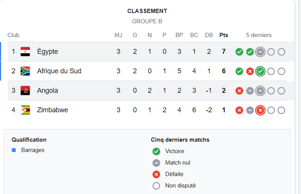301x194 pixels.
Task: Click the Afrique du Sud flag icon
Action: 25,71
